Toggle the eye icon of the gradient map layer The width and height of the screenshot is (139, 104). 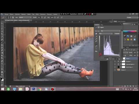pos(115,64)
